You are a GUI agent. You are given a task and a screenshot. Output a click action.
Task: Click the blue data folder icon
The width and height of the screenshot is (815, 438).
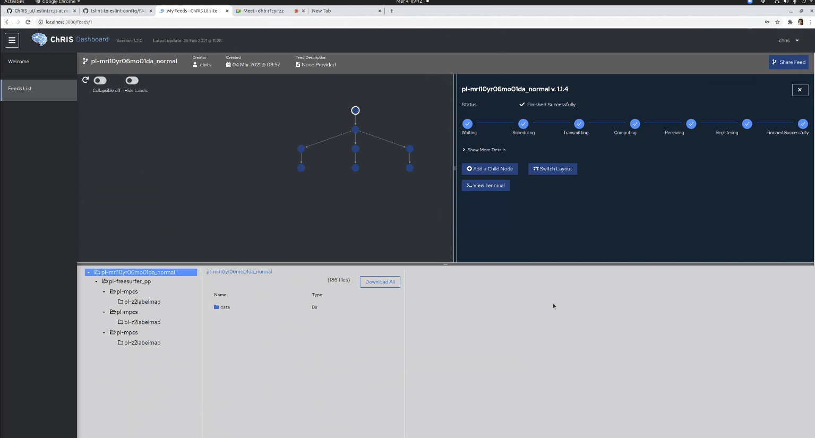click(216, 307)
